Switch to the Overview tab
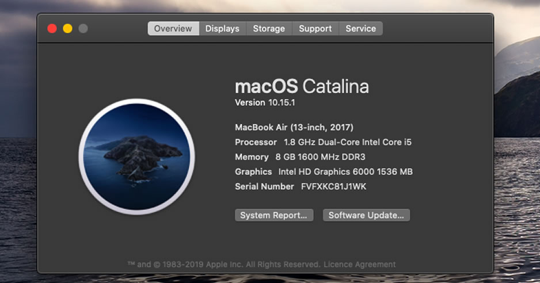 173,29
